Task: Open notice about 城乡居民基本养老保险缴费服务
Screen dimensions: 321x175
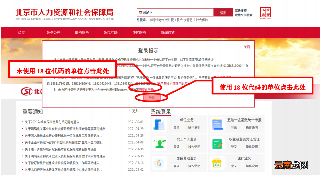Action: tap(61, 149)
